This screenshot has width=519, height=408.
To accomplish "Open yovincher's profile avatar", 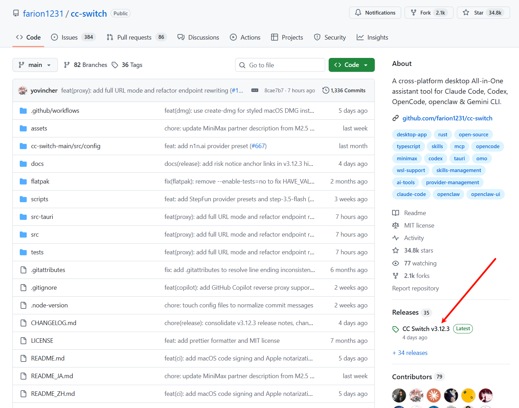I will click(23, 91).
